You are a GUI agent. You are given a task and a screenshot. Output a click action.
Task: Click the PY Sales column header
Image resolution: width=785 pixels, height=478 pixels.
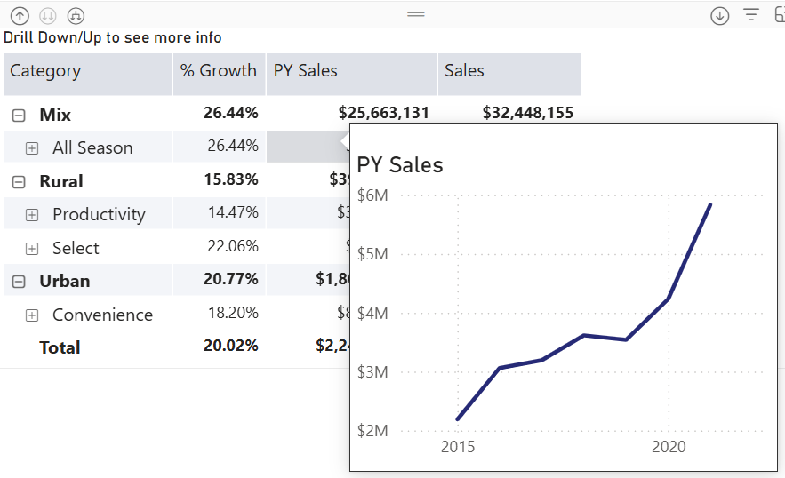[x=306, y=71]
